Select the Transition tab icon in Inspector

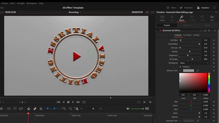[192, 18]
